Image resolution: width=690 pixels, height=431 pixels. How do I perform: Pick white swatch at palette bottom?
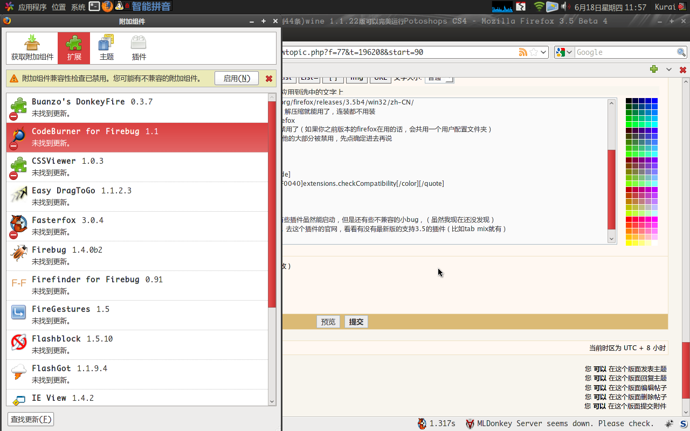(x=654, y=243)
